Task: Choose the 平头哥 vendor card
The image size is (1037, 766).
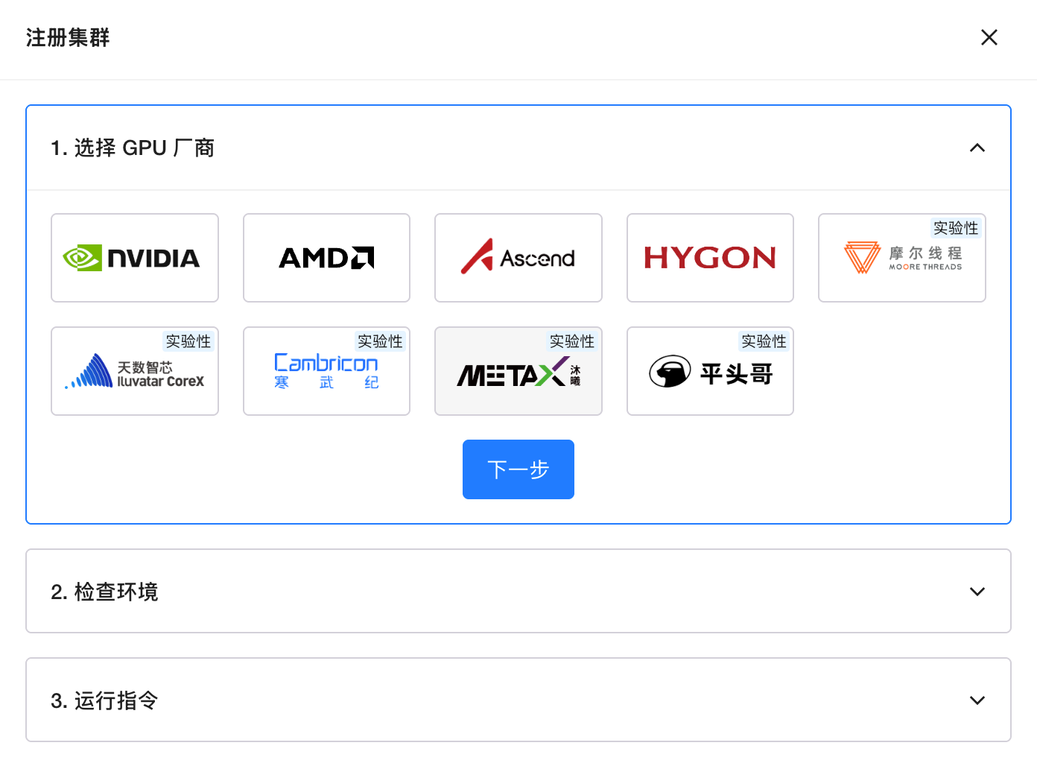Action: coord(710,373)
